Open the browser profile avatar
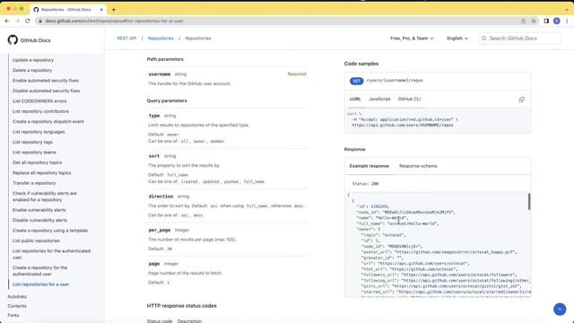This screenshot has width=574, height=323. click(x=557, y=21)
